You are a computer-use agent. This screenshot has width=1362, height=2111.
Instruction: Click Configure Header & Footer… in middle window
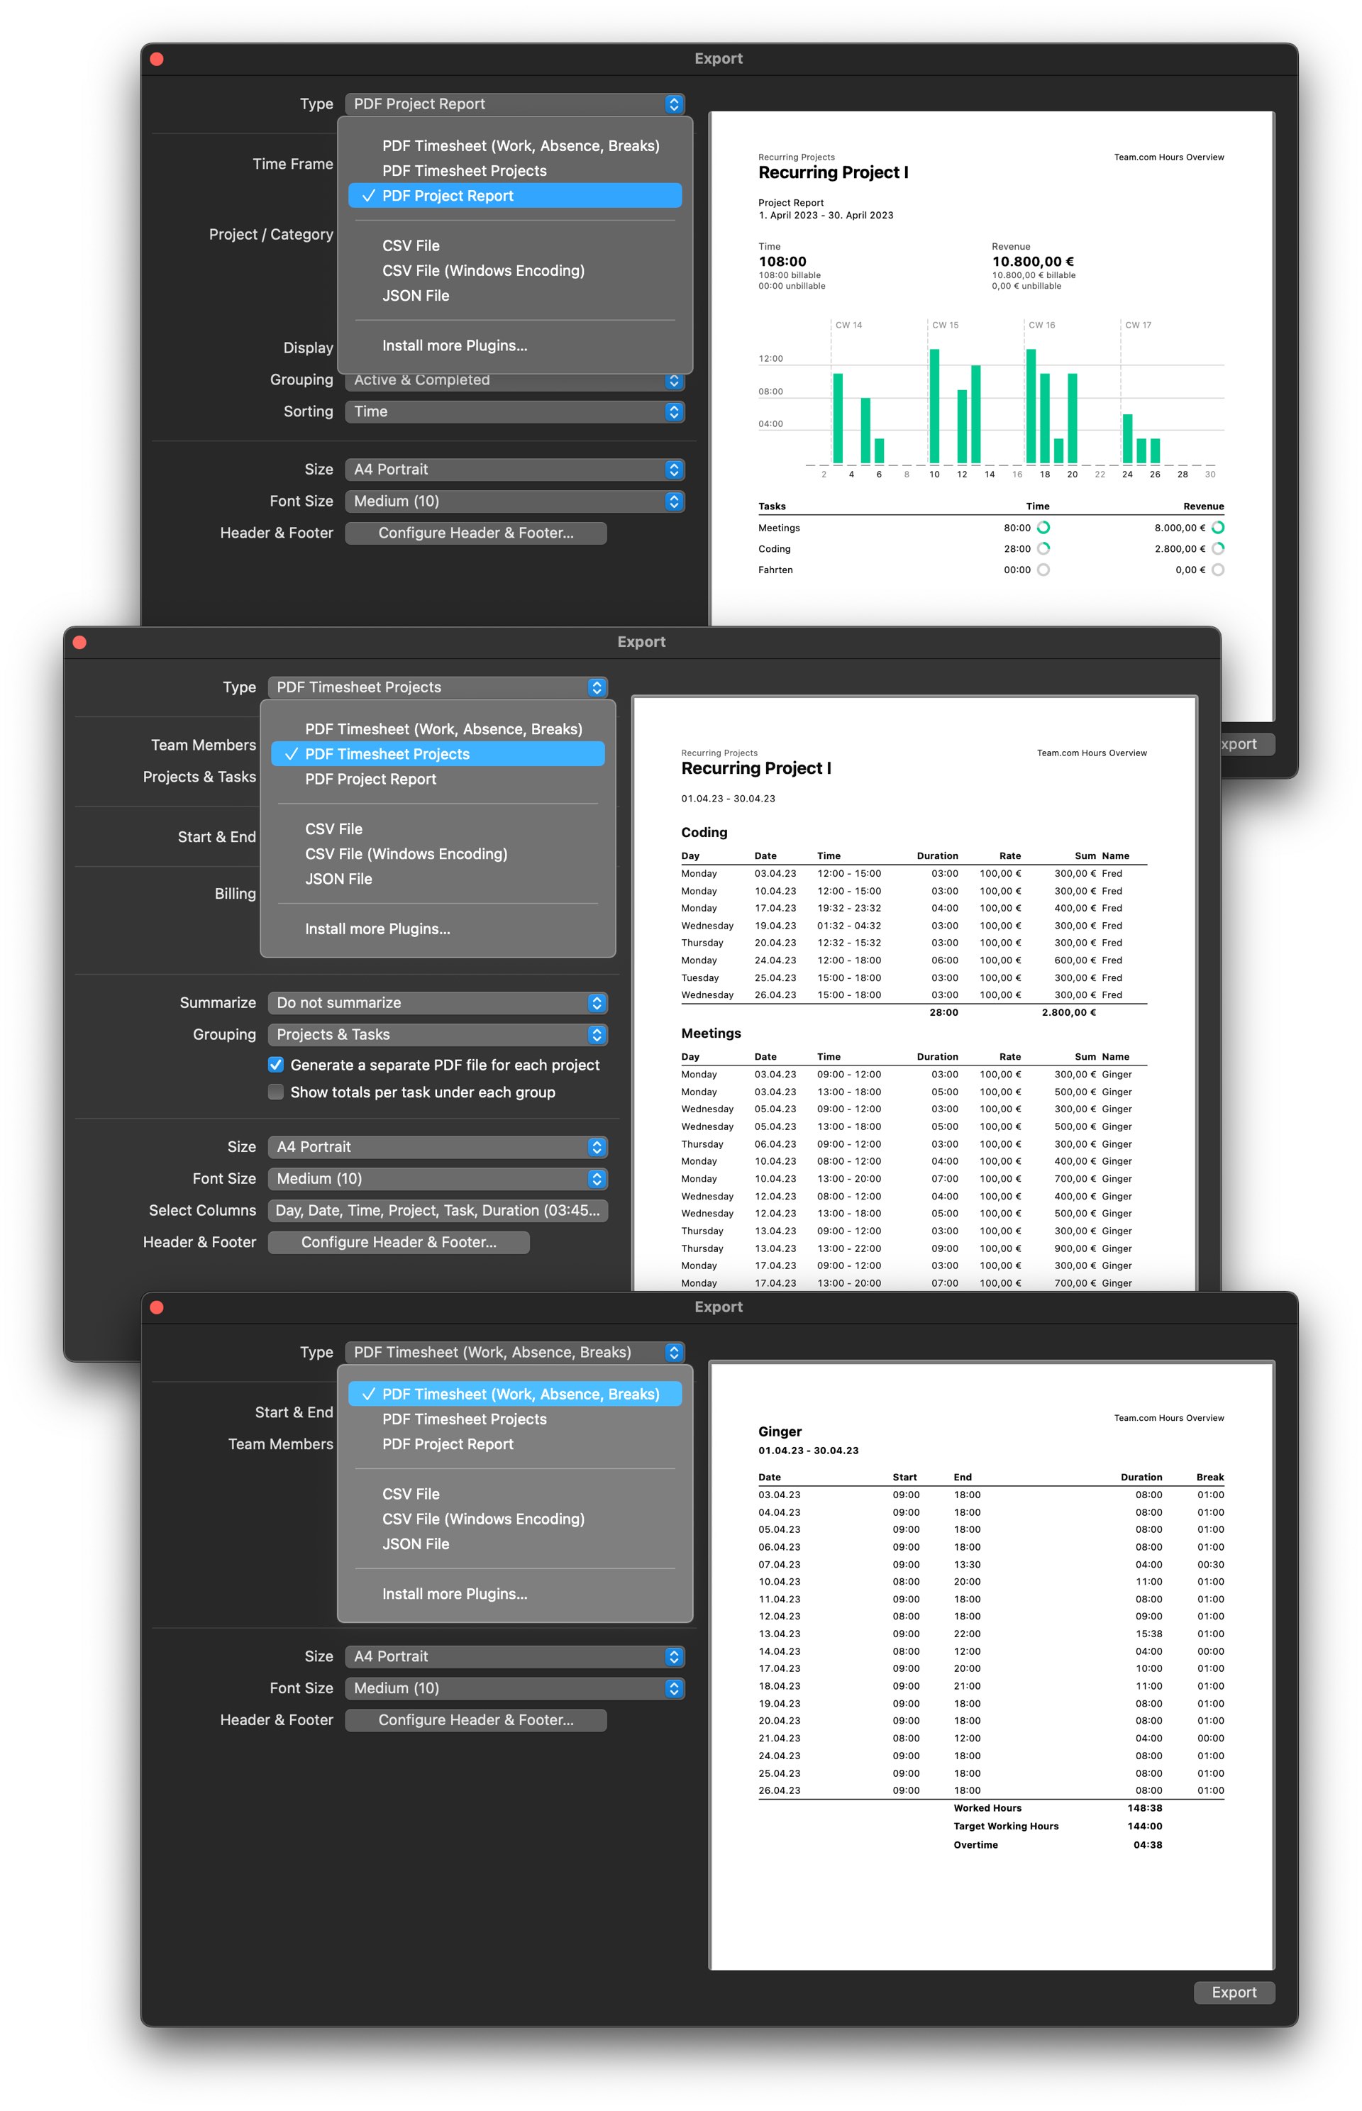tap(399, 1243)
